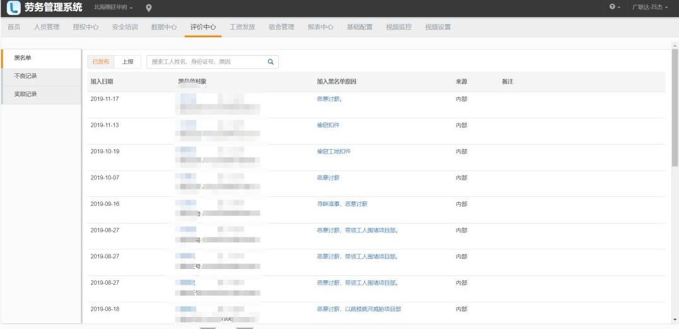Screen dimensions: 679x329
Task: Click the 加入日期 column header
Action: 102,81
